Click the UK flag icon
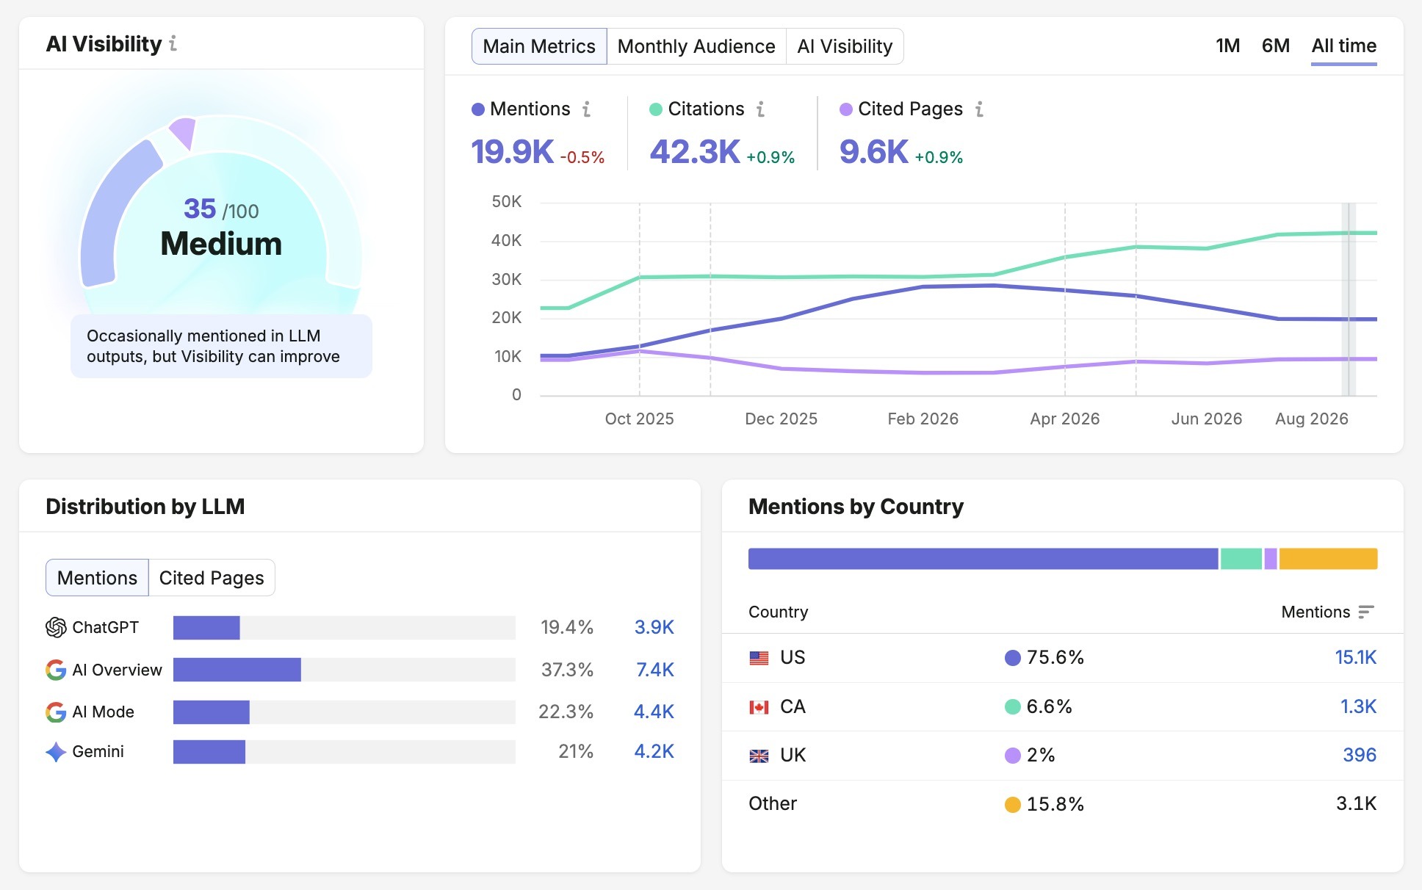Image resolution: width=1422 pixels, height=890 pixels. 759,756
